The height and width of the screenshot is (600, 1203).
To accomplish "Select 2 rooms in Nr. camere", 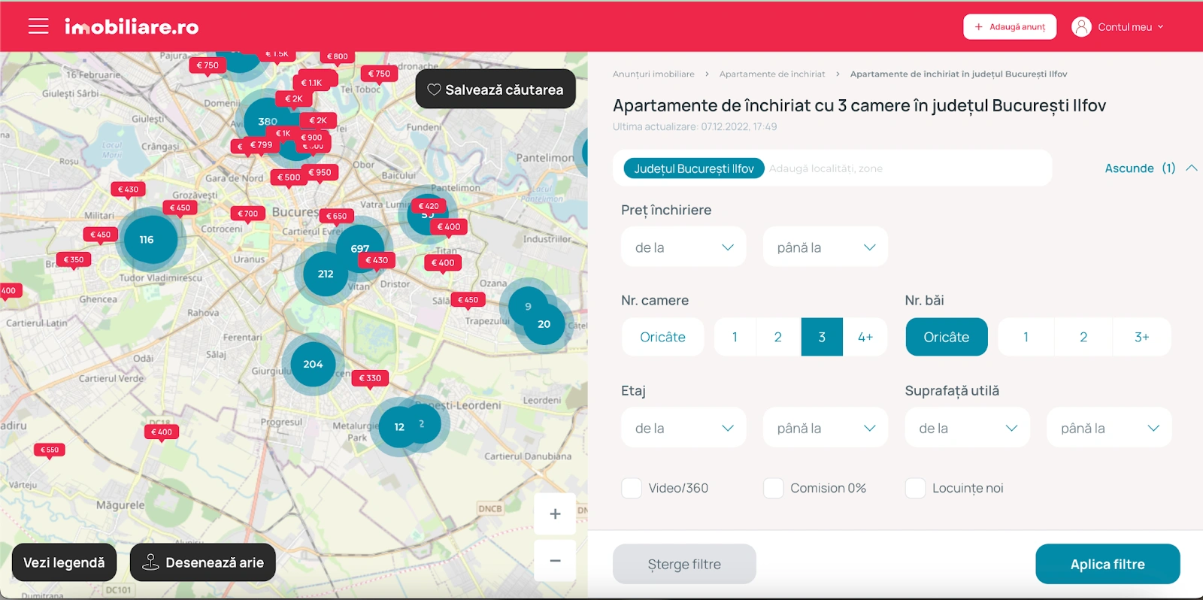I will [x=778, y=337].
